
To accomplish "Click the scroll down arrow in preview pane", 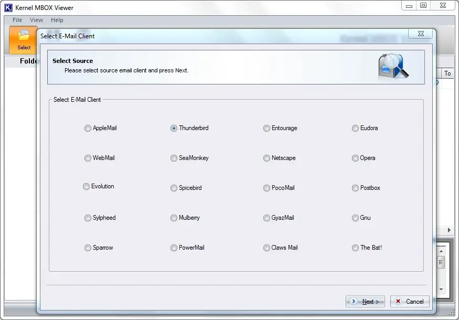I will pos(441,290).
